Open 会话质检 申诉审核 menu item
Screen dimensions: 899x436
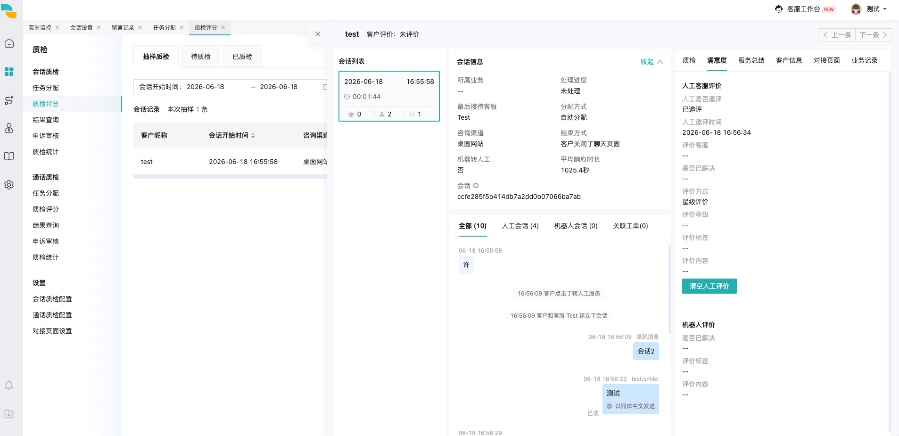pos(46,136)
